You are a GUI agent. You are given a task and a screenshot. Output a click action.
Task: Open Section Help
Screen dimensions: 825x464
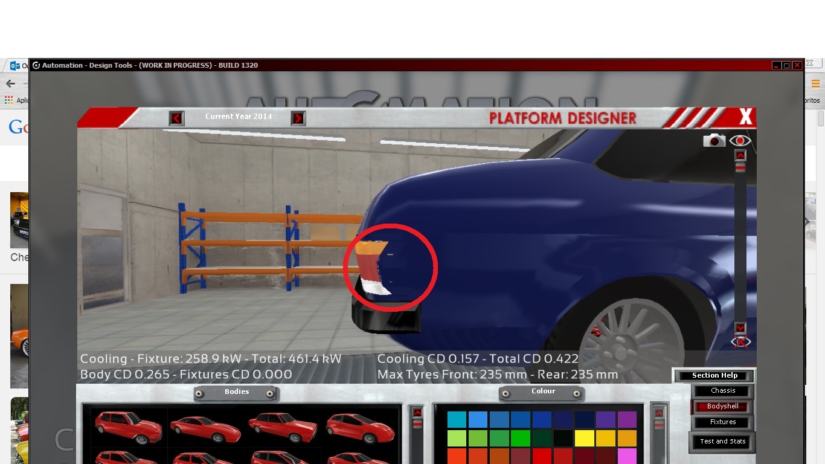pos(714,376)
